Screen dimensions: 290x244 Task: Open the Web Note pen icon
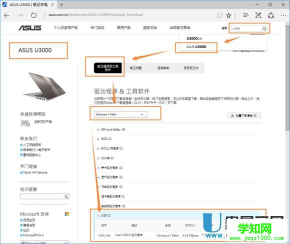[x=258, y=15]
